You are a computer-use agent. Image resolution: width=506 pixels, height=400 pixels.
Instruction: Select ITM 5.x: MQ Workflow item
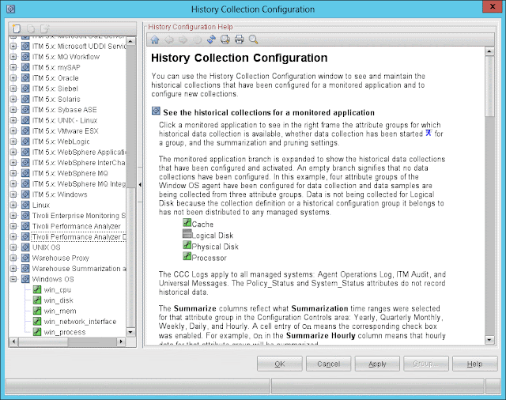tap(66, 57)
